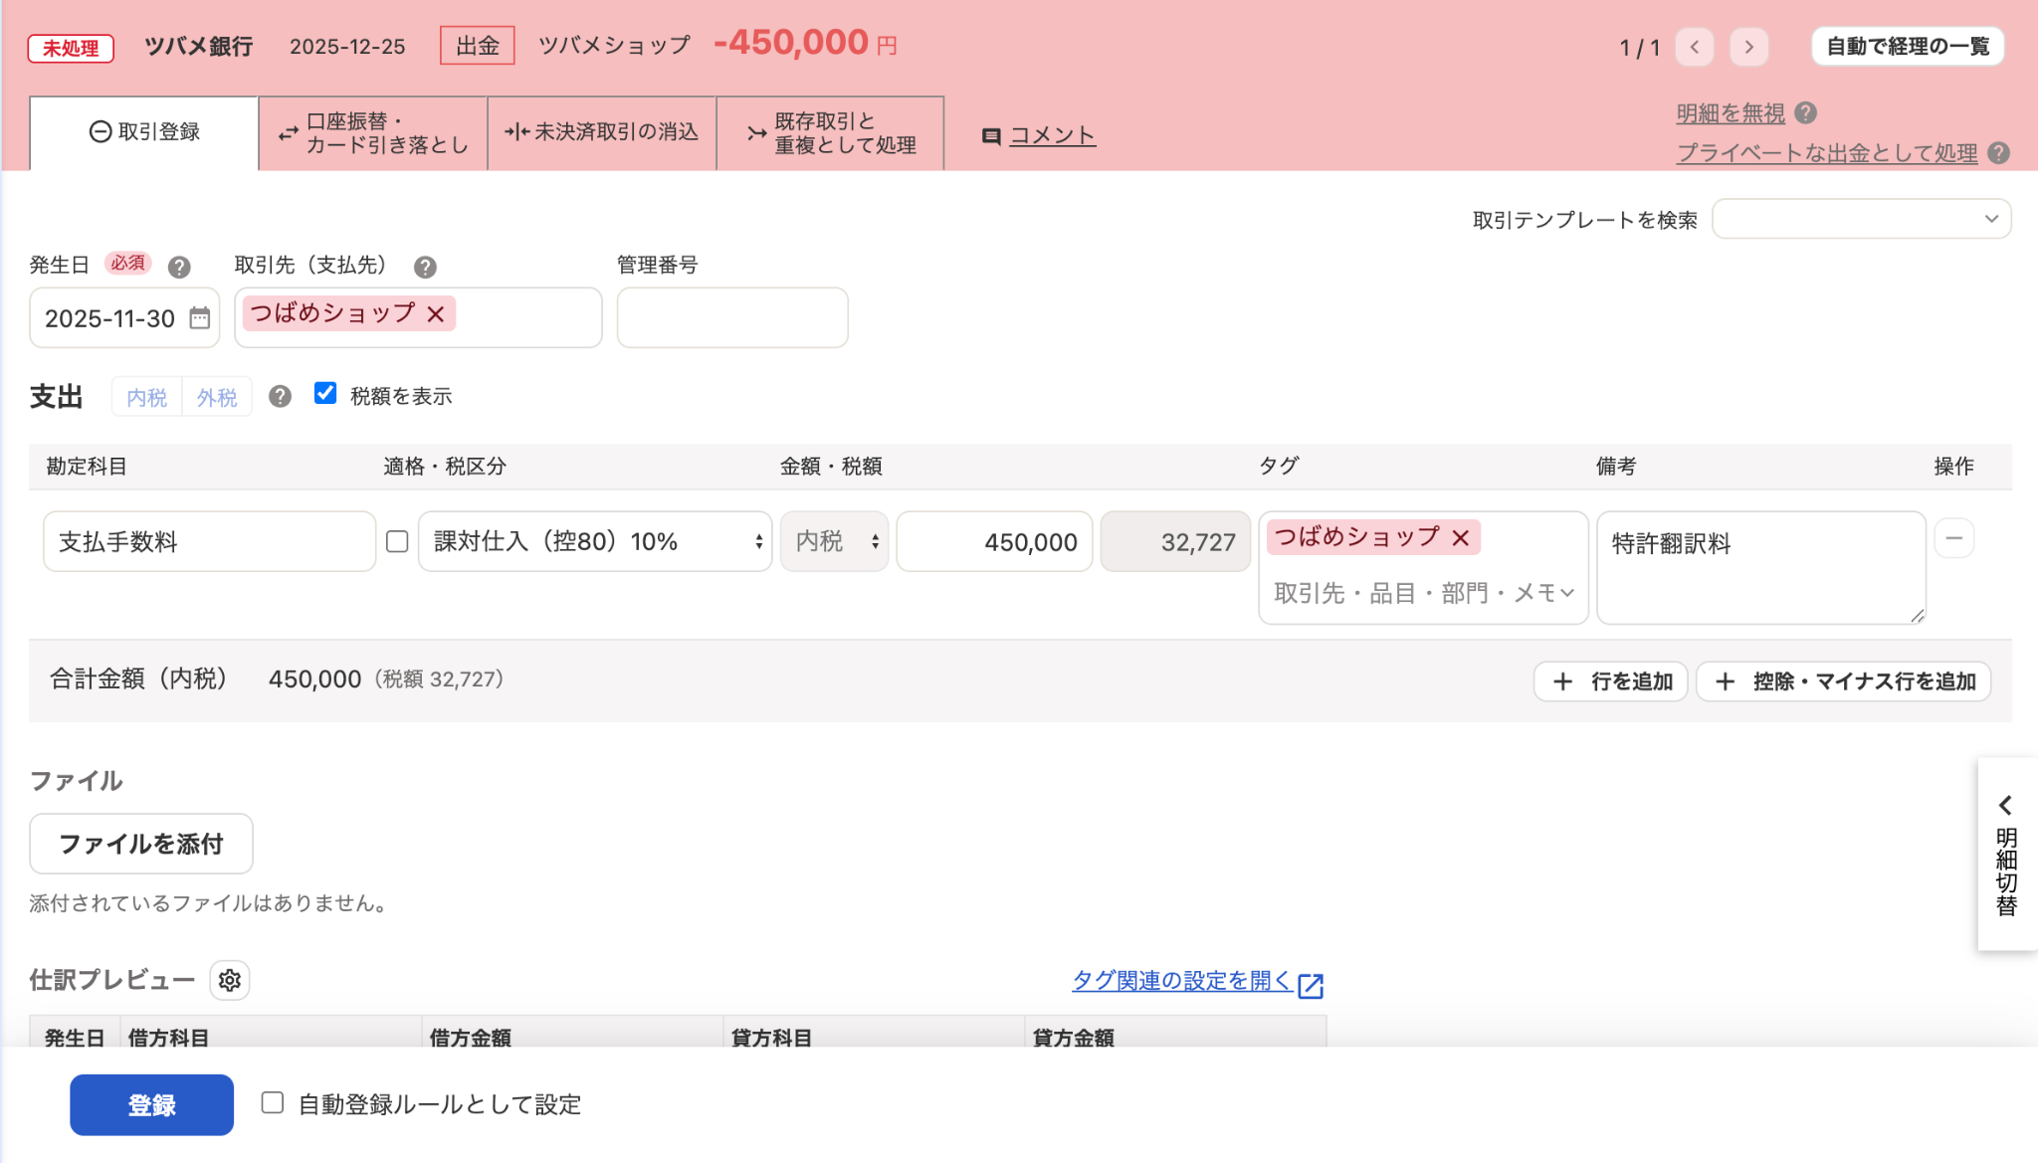
Task: Open the 内税 dropdown in amount row
Action: click(x=834, y=541)
